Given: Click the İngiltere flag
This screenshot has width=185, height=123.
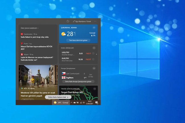Looking at the screenshot, I should tap(63, 78).
